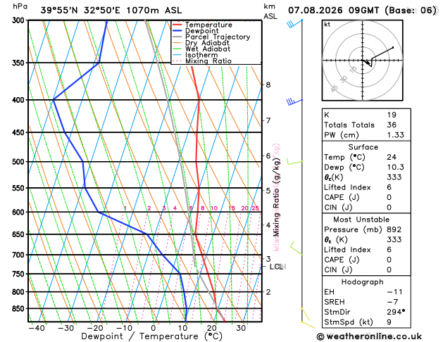Click the 'SREH' value -7
443x342 pixels.
tap(392, 302)
